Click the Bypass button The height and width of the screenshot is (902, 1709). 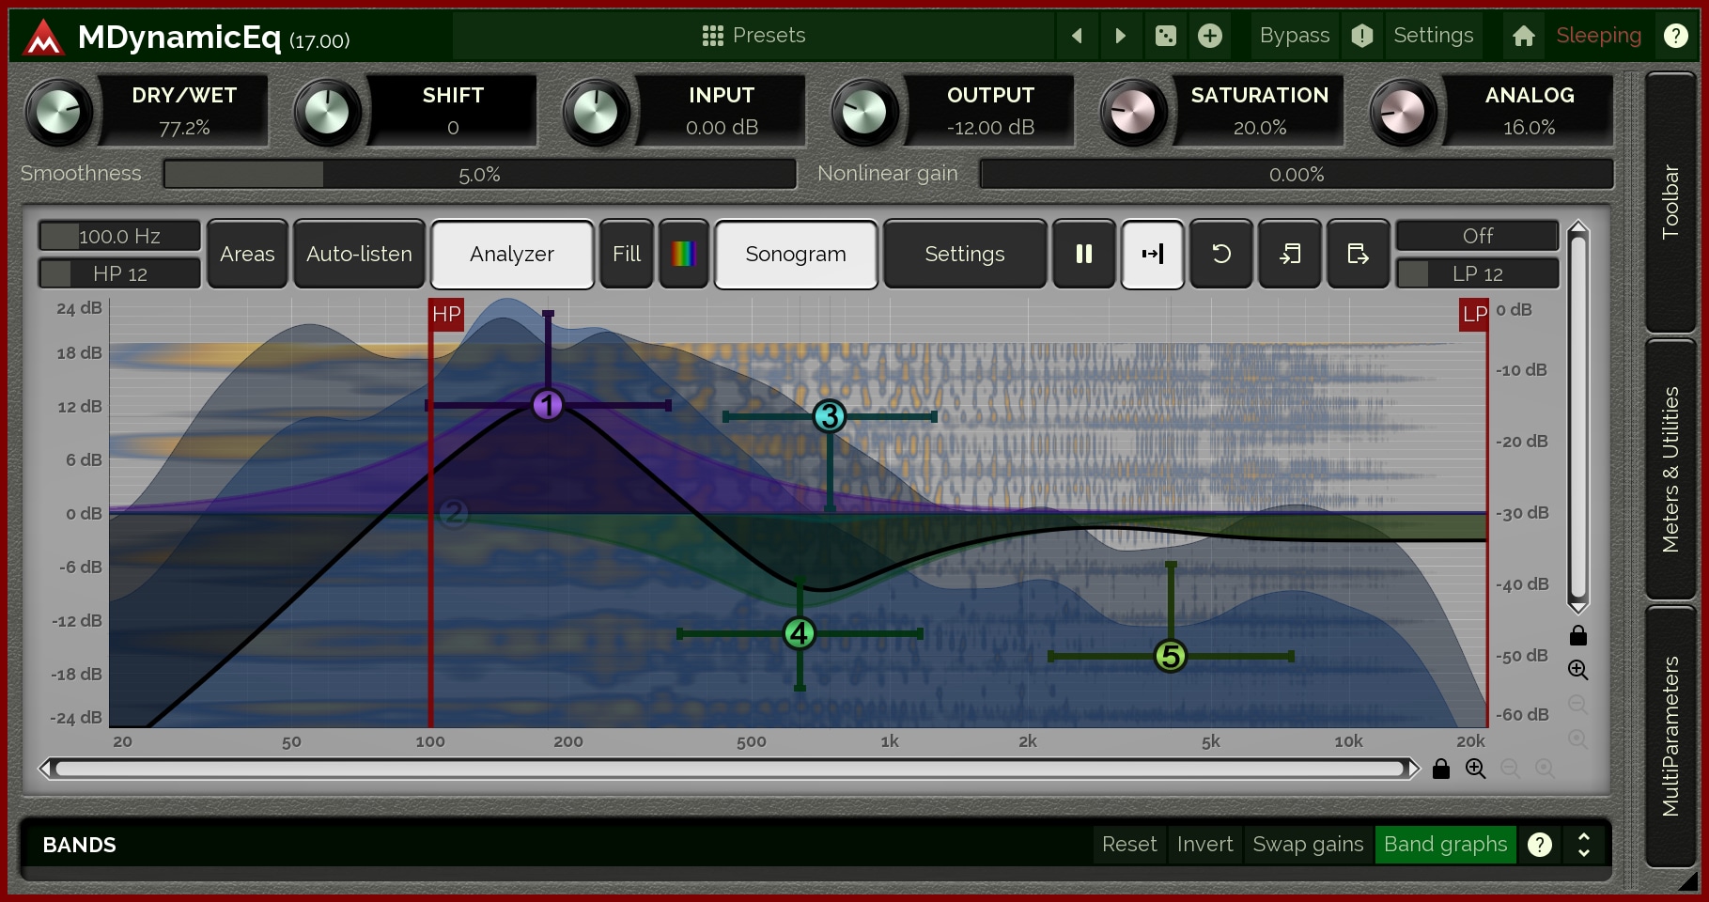1294,36
